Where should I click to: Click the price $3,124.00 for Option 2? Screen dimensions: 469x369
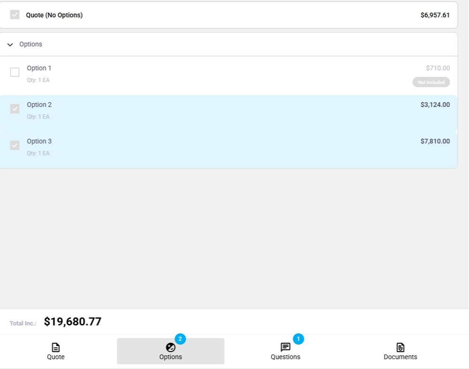(x=434, y=105)
